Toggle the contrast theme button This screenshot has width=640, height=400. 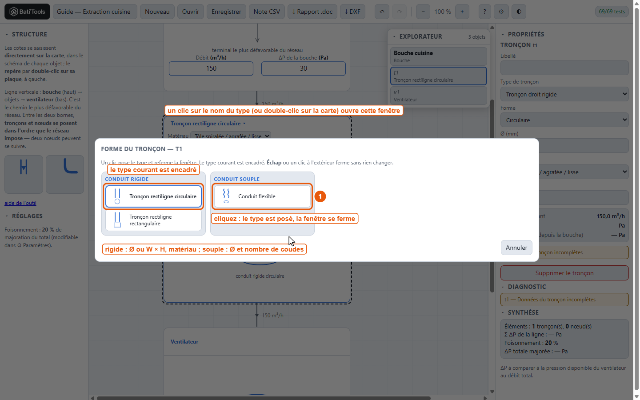(519, 12)
